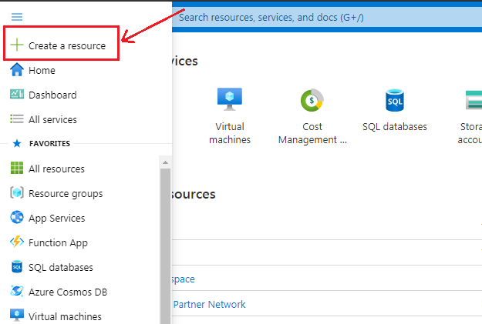The height and width of the screenshot is (324, 482).
Task: Open Resource groups in sidebar
Action: point(66,194)
